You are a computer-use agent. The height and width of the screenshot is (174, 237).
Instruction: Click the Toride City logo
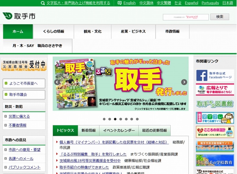tap(19, 16)
